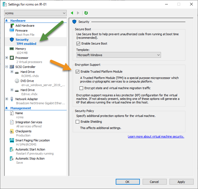
Task: Click the Automatic Start Action icon
Action: click(12, 149)
